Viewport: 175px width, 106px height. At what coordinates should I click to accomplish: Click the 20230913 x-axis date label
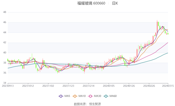point(8,86)
